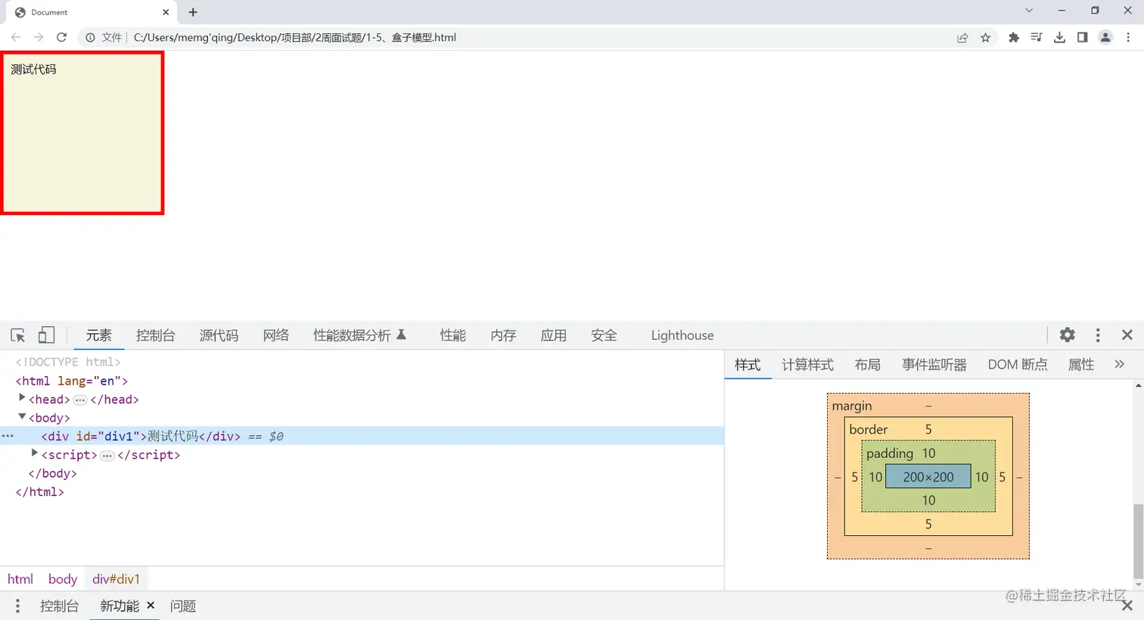Click the border top value 5

point(928,429)
